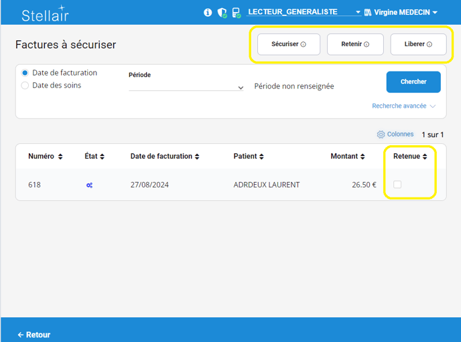Image resolution: width=461 pixels, height=342 pixels.
Task: Click the gears state icon for invoice 618
Action: (89, 185)
